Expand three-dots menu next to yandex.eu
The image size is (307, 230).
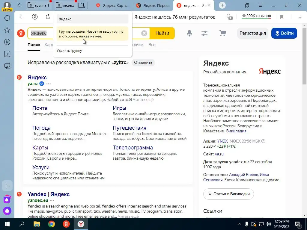click(x=52, y=200)
